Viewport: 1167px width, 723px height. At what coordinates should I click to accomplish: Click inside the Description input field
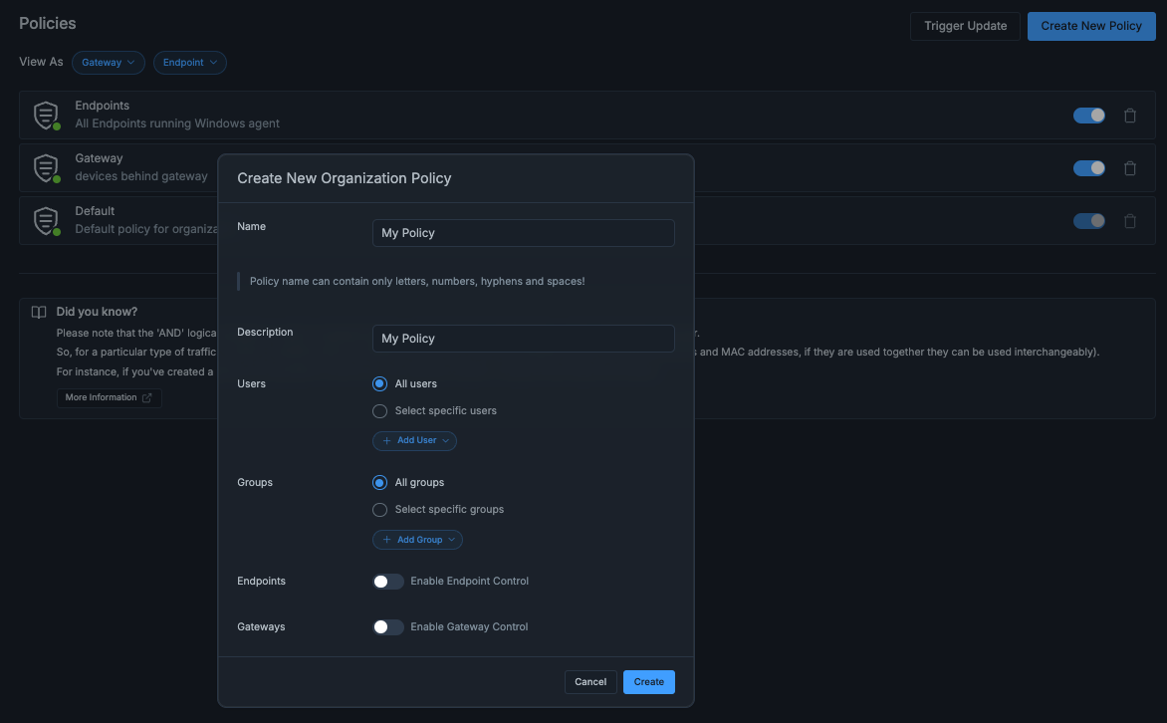[523, 339]
